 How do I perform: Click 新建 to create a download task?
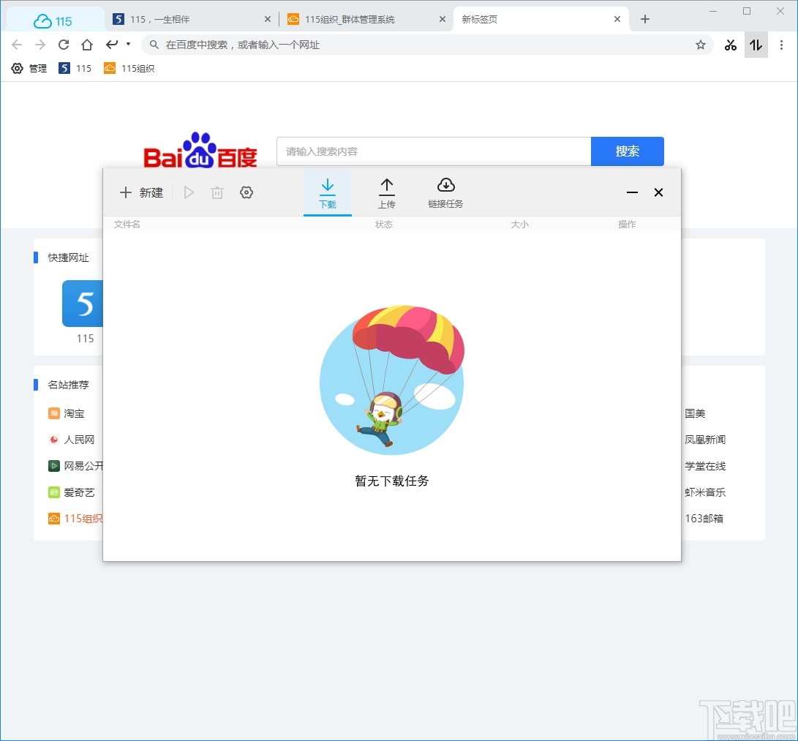[141, 192]
